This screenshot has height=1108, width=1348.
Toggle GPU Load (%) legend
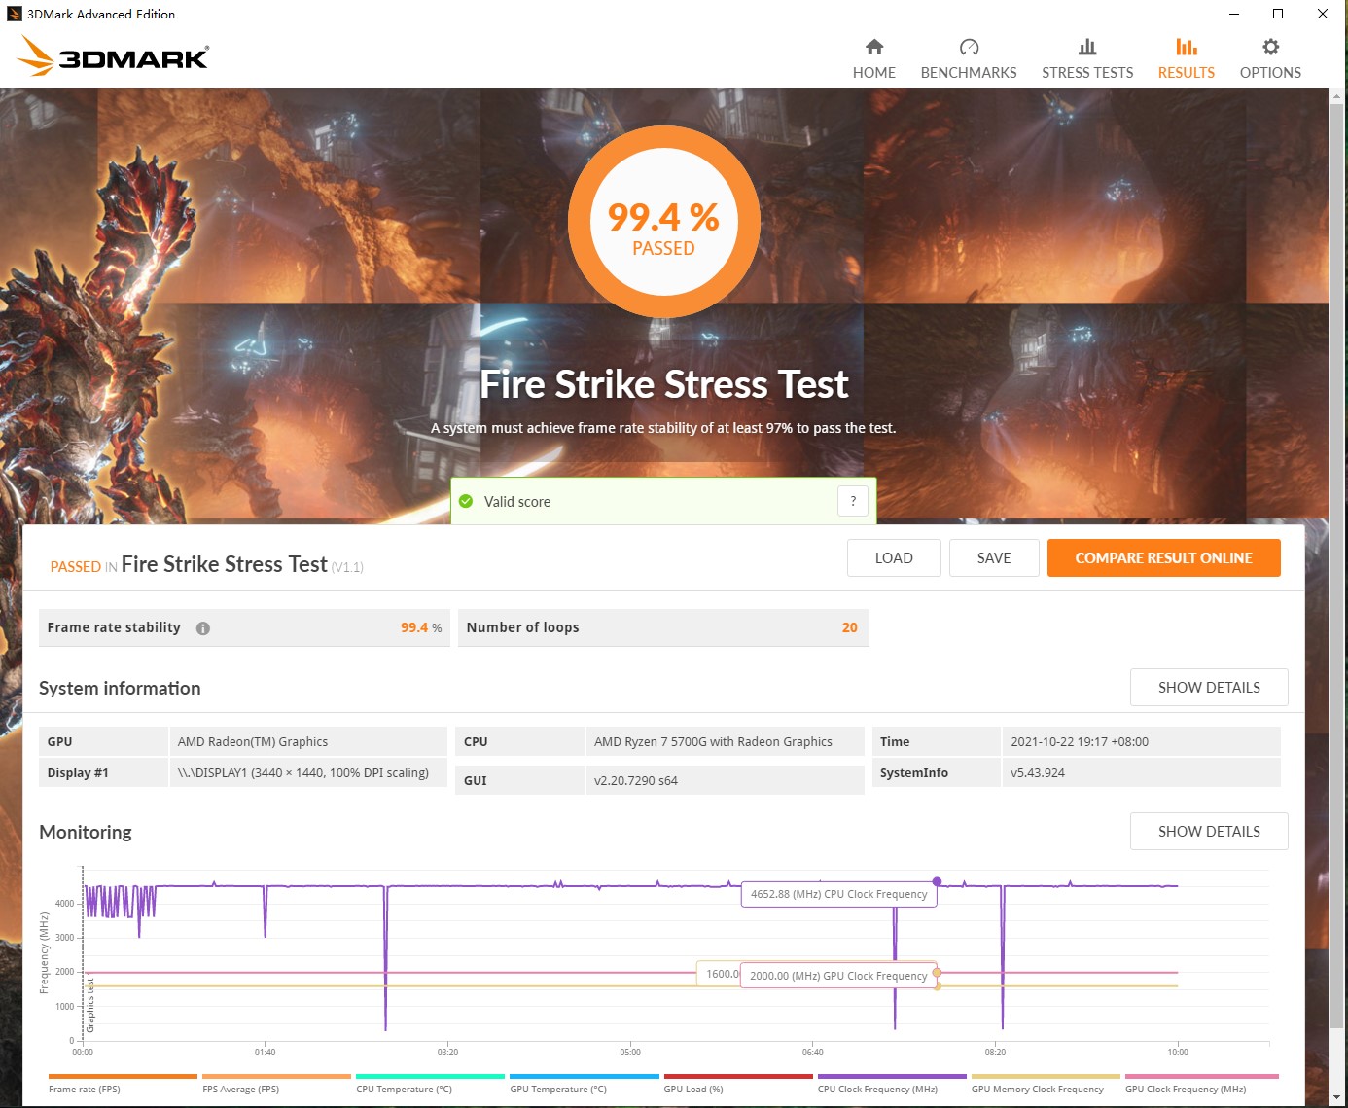coord(738,1083)
